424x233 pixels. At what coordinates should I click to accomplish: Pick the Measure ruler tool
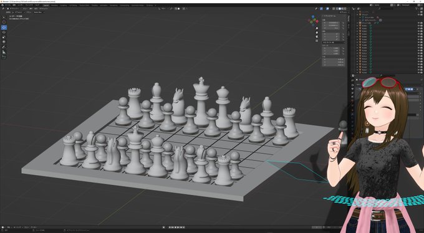coord(4,52)
